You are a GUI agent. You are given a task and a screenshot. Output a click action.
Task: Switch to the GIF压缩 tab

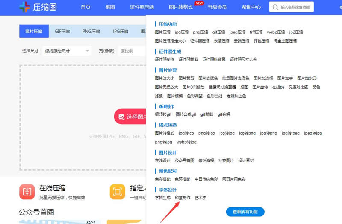[x=62, y=32]
